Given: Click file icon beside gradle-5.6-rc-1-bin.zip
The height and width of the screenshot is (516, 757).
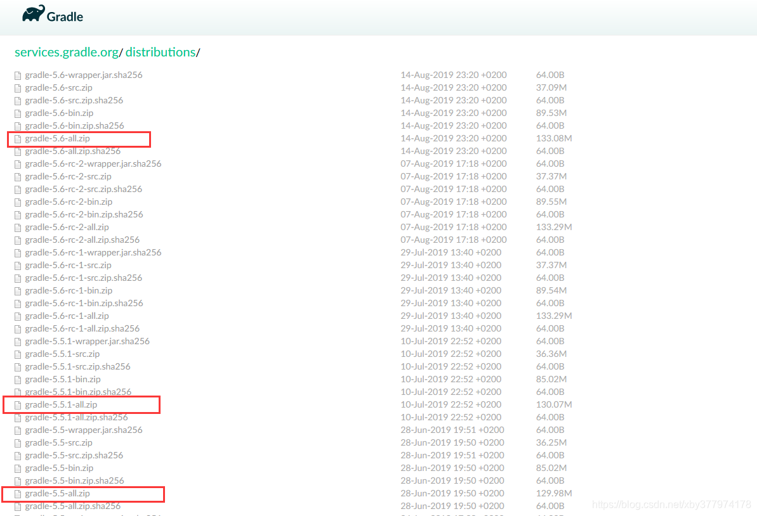Looking at the screenshot, I should (18, 291).
